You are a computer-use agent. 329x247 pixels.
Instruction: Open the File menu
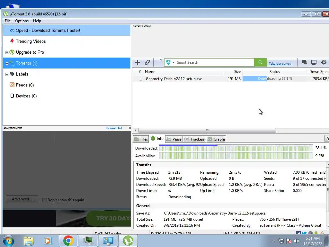point(8,21)
